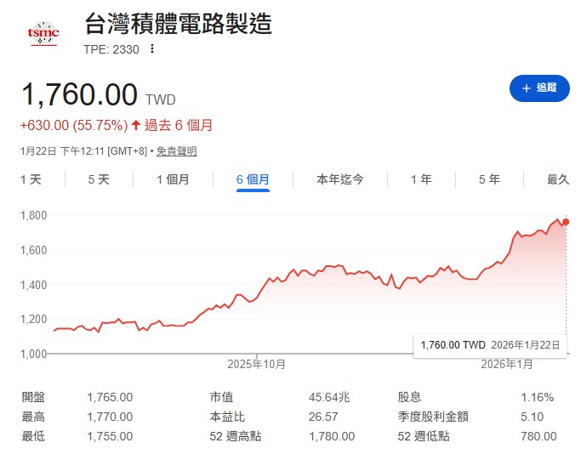Click the 最高 value 1,770.00

(110, 417)
